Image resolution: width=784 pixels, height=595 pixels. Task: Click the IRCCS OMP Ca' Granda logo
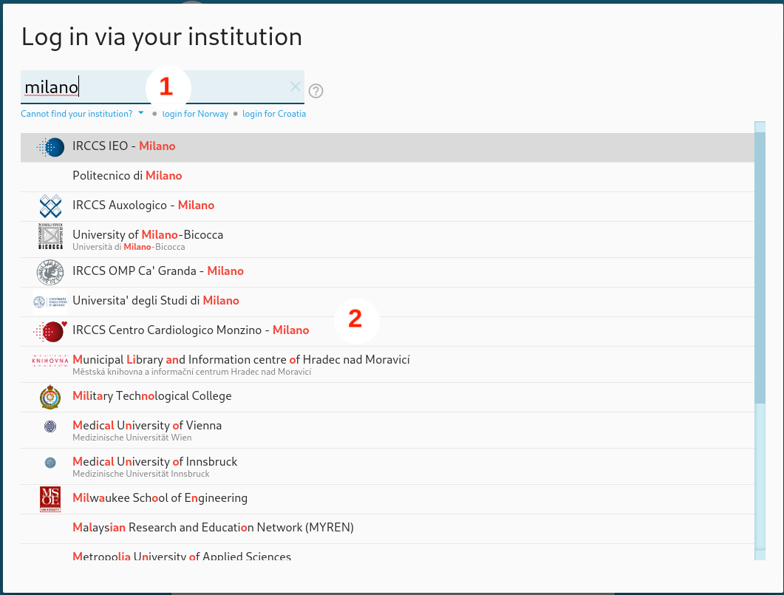[50, 272]
